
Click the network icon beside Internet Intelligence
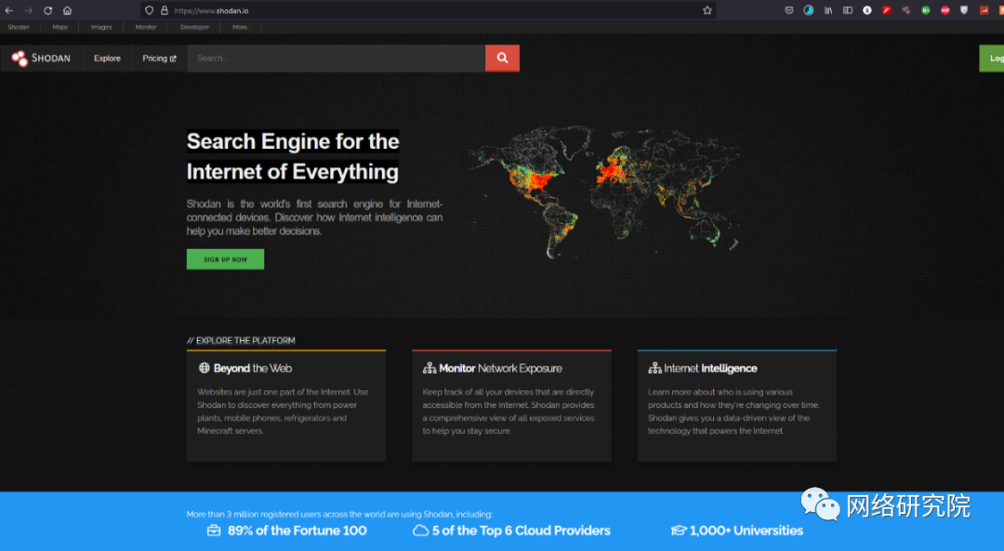pyautogui.click(x=654, y=368)
